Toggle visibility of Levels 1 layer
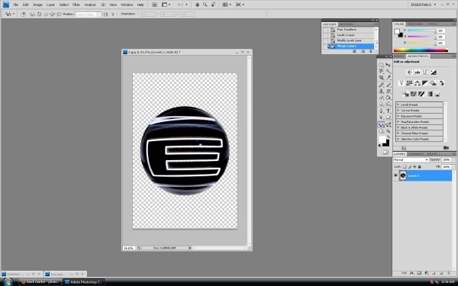Screen dimensions: 458x286 [395, 175]
